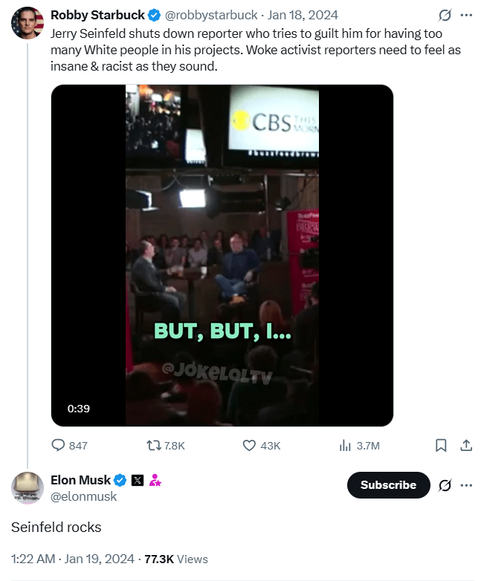
Task: Share the Robby Starbuck tweet
Action: coord(466,445)
